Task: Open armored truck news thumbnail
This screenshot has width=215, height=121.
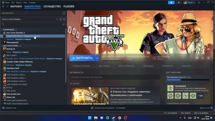Action: tap(90, 96)
